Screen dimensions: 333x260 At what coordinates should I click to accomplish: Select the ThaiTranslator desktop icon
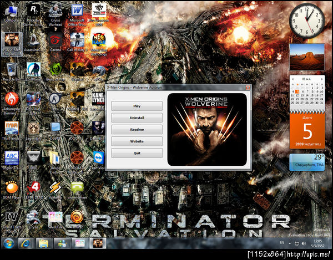12,131
